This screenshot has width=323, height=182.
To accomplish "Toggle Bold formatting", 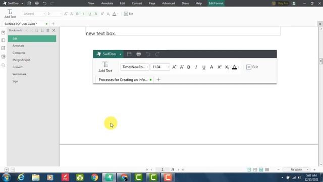I will coord(77,14).
